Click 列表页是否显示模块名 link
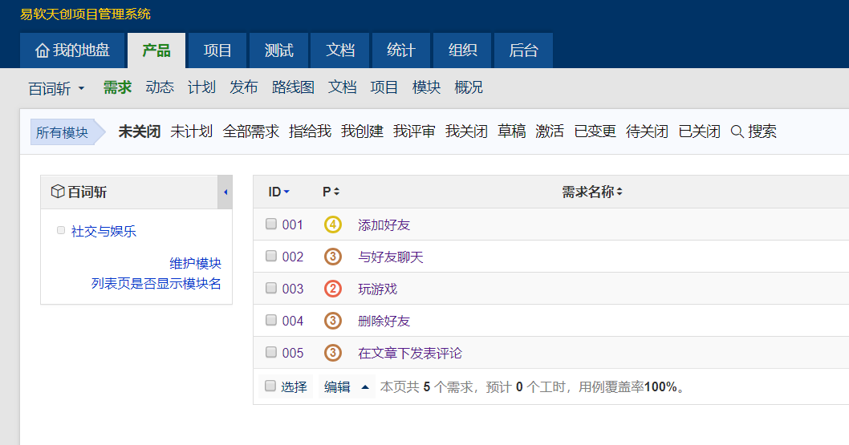Screen dimensions: 849x445 coord(156,283)
